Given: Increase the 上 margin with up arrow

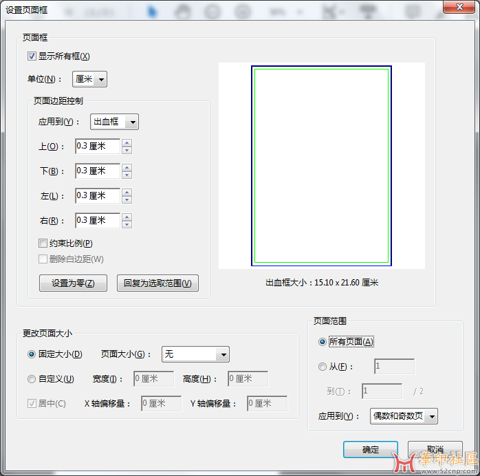Looking at the screenshot, I should click(127, 142).
